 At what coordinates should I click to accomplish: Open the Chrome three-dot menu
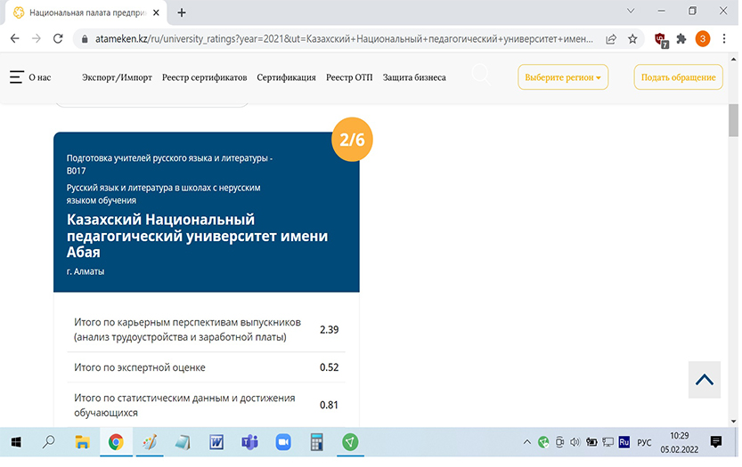pos(725,39)
